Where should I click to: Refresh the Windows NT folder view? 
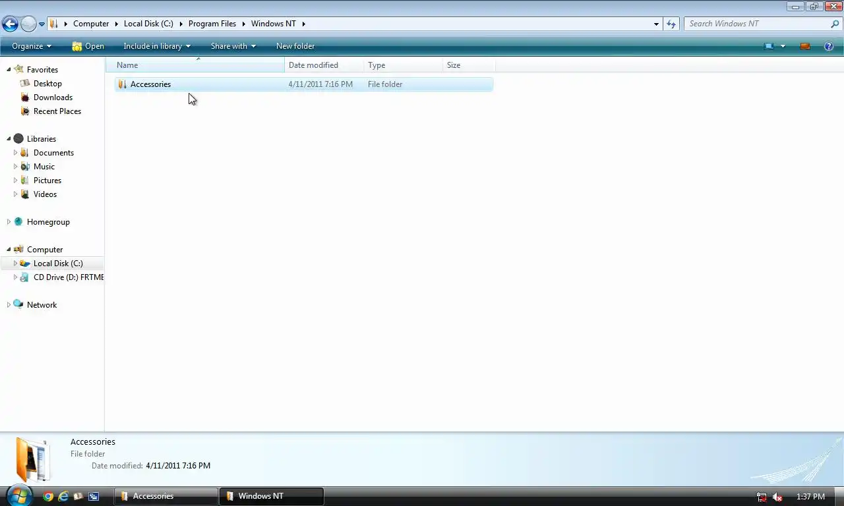pos(671,24)
